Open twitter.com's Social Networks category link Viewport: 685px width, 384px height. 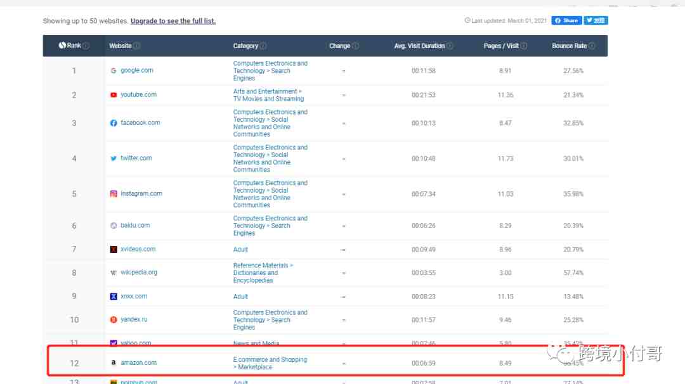(270, 158)
